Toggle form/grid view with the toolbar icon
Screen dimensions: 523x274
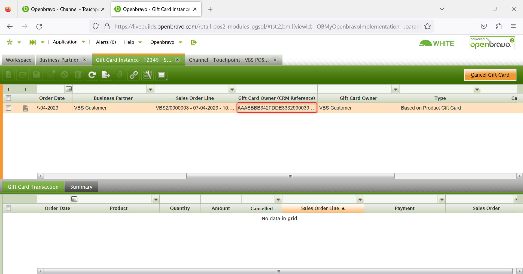pyautogui.click(x=162, y=75)
